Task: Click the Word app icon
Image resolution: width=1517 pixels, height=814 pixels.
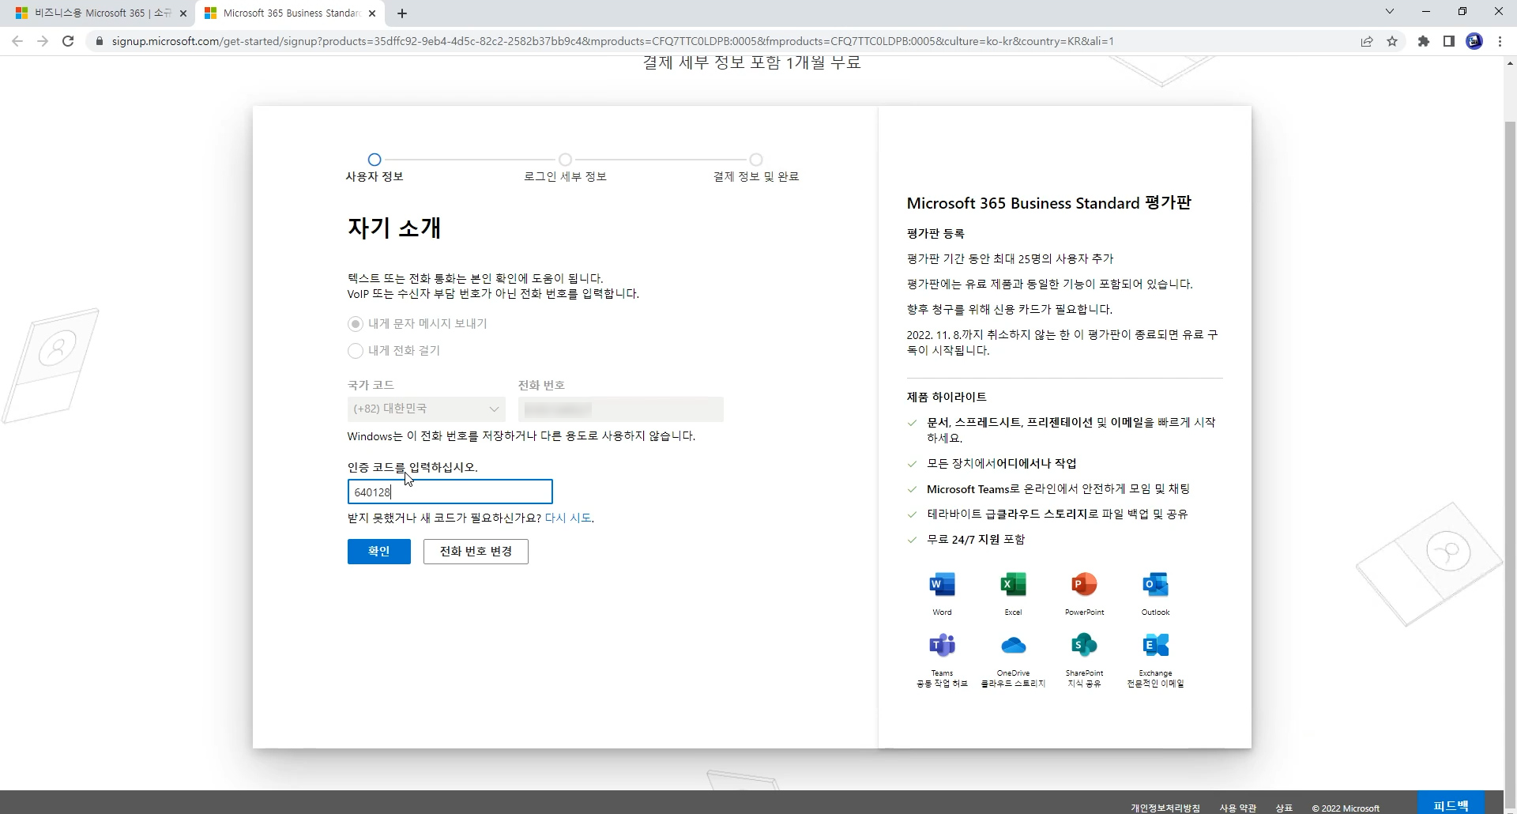Action: coord(942,584)
